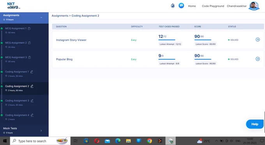265x145 pixels.
Task: Open MCQ Assignment 3 in sidebar
Action: (16, 57)
